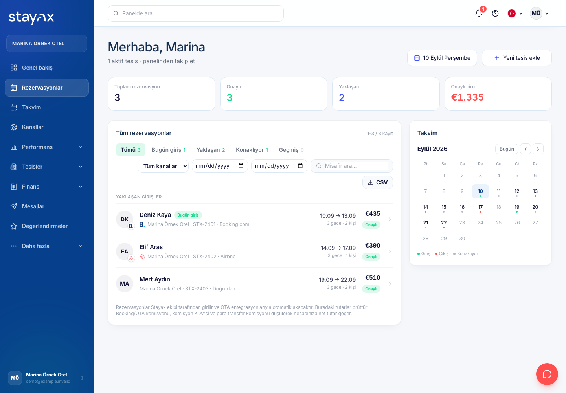Click the Takvim calendar icon in sidebar
Screen dimensions: 566x393
[x=14, y=107]
